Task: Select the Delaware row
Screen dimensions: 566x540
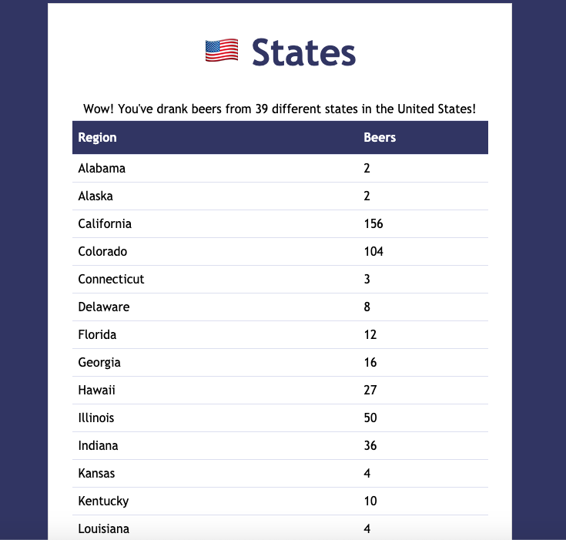Action: point(280,307)
